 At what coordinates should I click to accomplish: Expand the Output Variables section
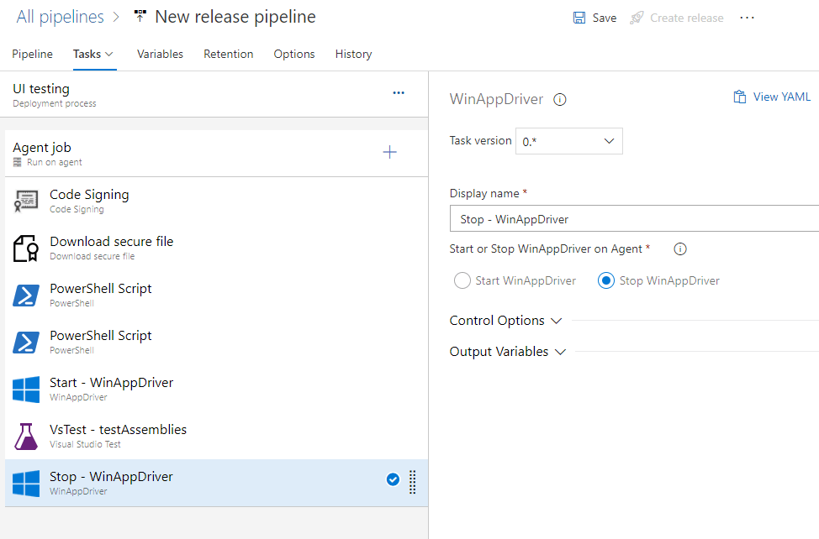click(x=508, y=352)
